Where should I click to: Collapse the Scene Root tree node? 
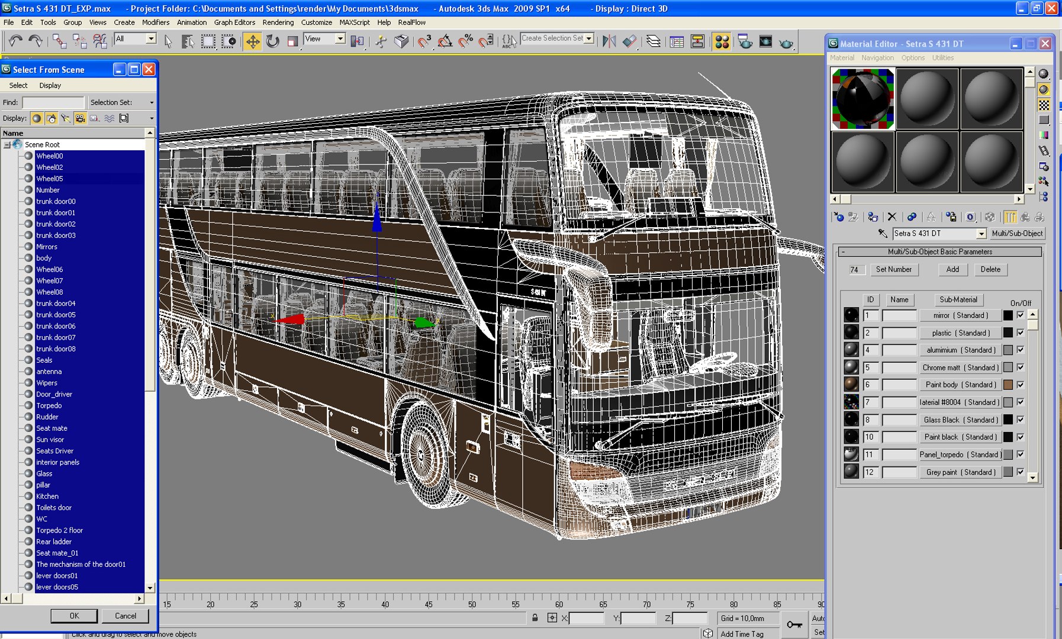pos(7,144)
